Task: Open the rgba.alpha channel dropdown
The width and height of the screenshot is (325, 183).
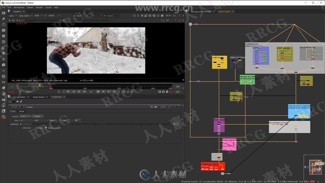Action: pos(25,16)
